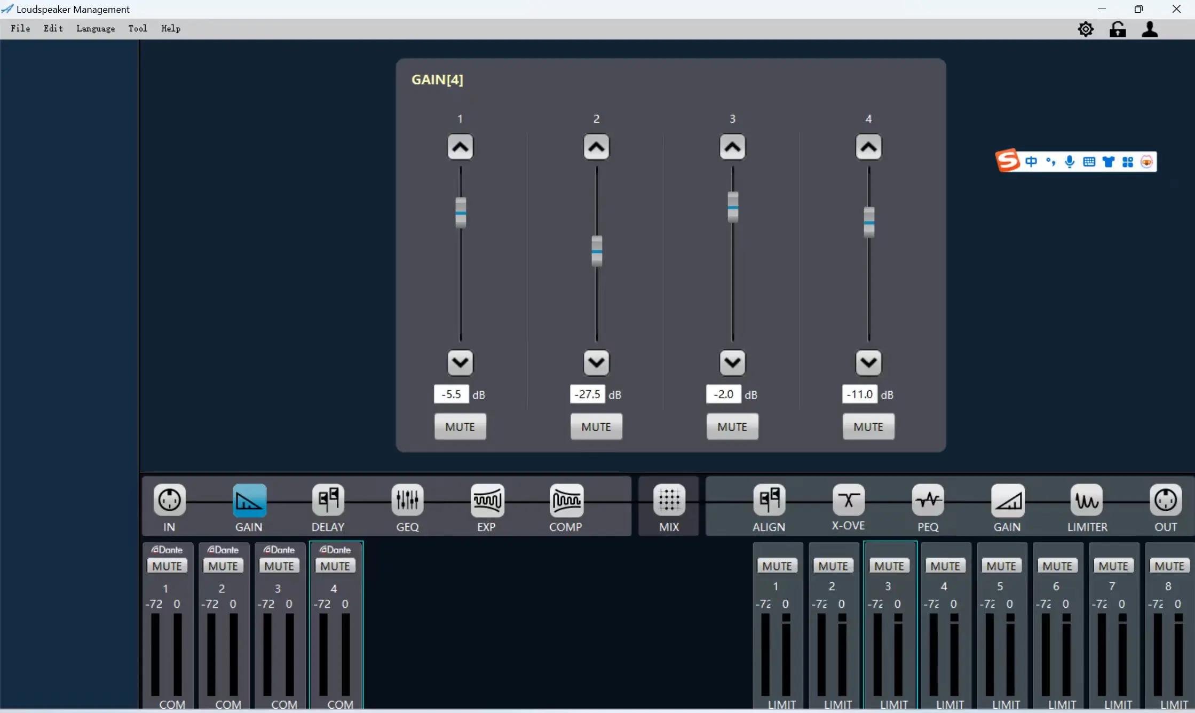
Task: Open the LIMITER module icon
Action: click(x=1087, y=500)
